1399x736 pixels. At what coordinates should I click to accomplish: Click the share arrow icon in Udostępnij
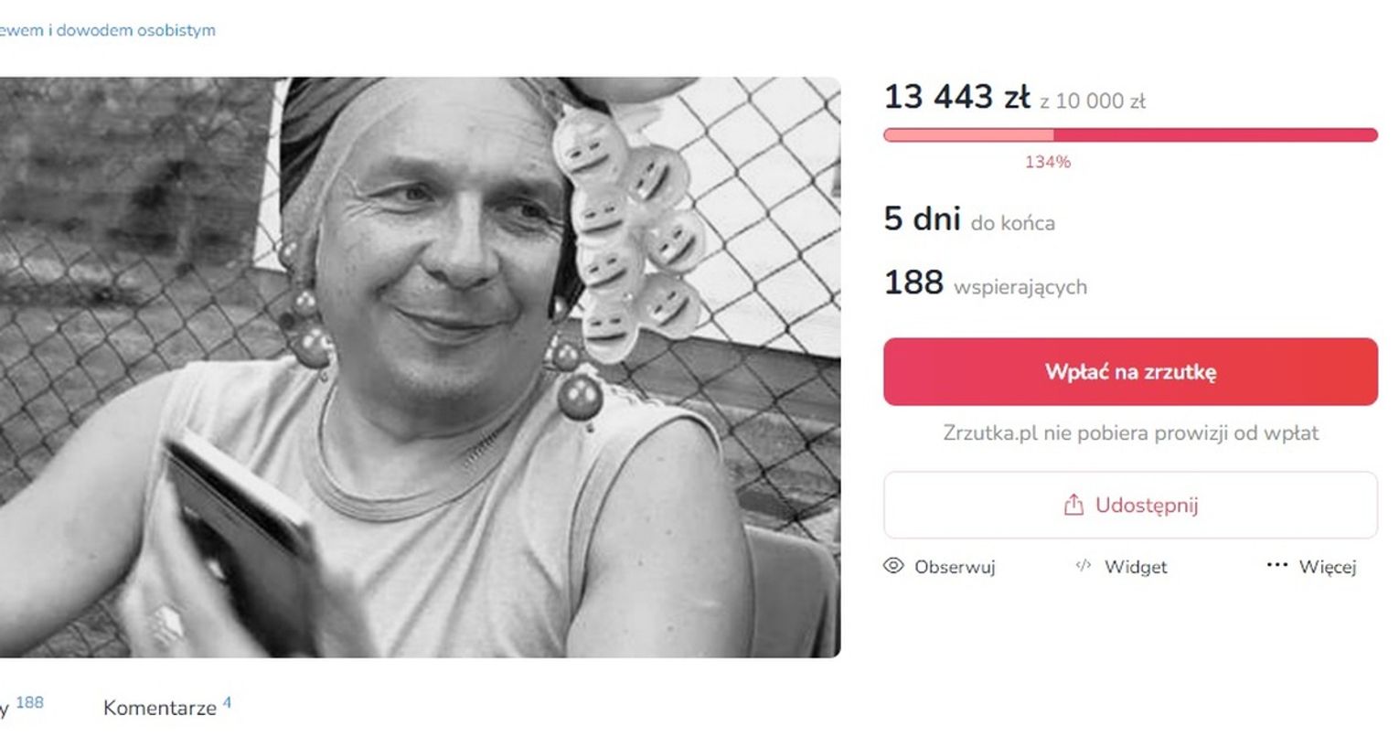[1073, 505]
